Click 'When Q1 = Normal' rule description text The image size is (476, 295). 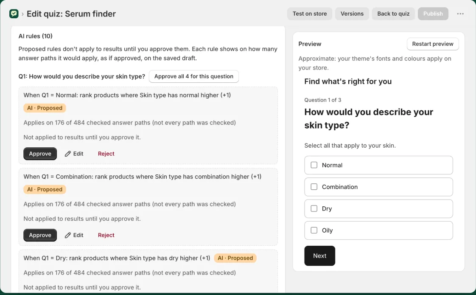pos(127,95)
